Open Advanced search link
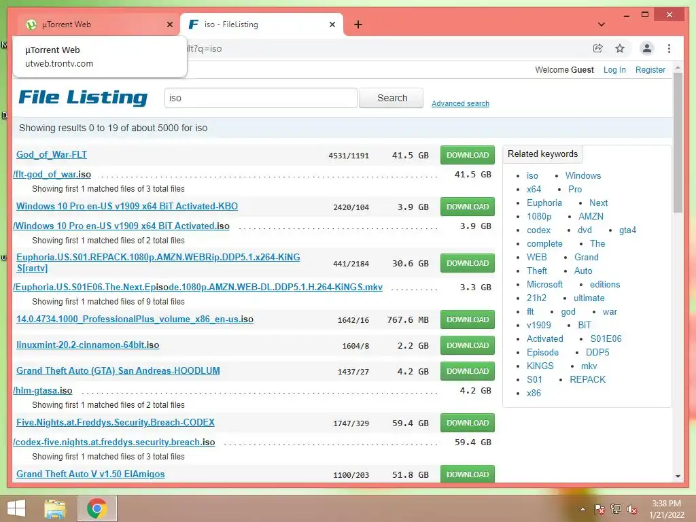The width and height of the screenshot is (696, 522). [460, 103]
